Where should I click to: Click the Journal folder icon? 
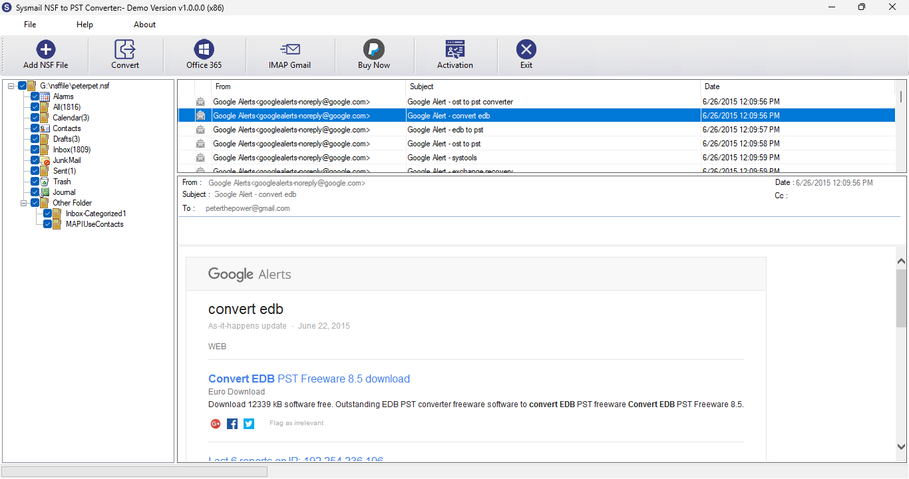pos(45,192)
